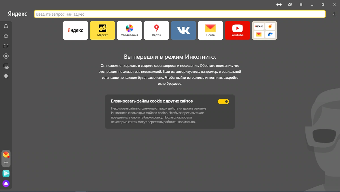Click the incognito glasses icon

pyautogui.click(x=279, y=5)
